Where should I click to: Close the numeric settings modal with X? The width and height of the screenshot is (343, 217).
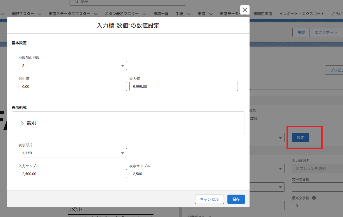245,10
